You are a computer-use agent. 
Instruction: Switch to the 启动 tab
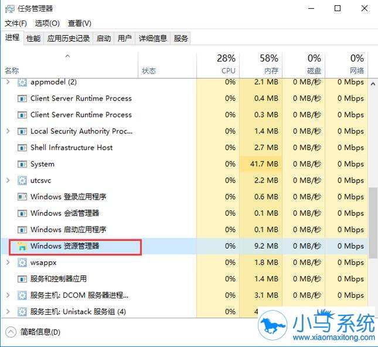click(x=104, y=38)
